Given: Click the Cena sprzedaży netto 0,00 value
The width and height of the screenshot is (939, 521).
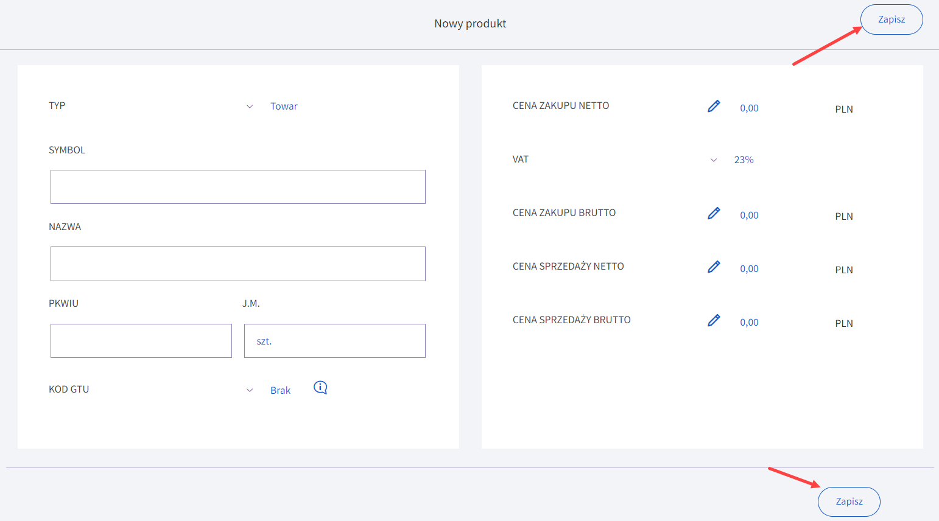Looking at the screenshot, I should [x=749, y=269].
